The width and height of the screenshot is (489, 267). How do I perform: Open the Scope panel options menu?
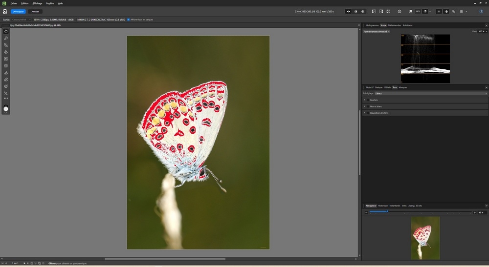click(486, 25)
